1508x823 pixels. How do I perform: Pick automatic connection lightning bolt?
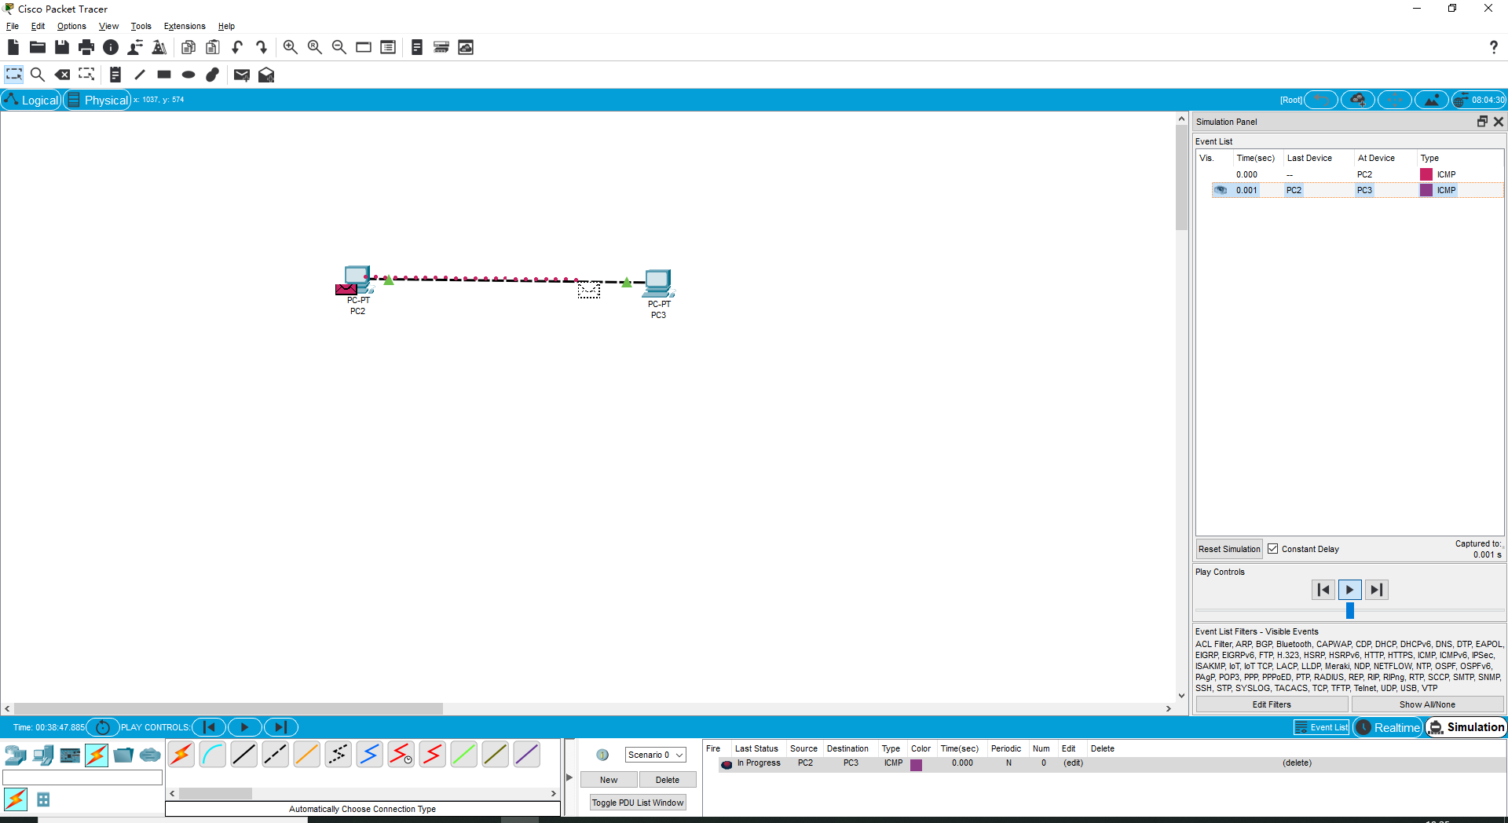pyautogui.click(x=181, y=755)
